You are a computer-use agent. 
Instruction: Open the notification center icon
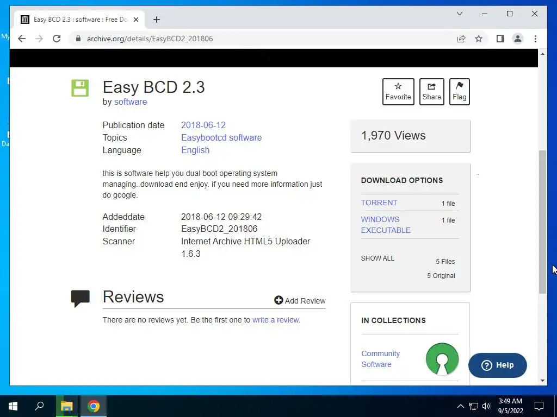click(x=539, y=406)
